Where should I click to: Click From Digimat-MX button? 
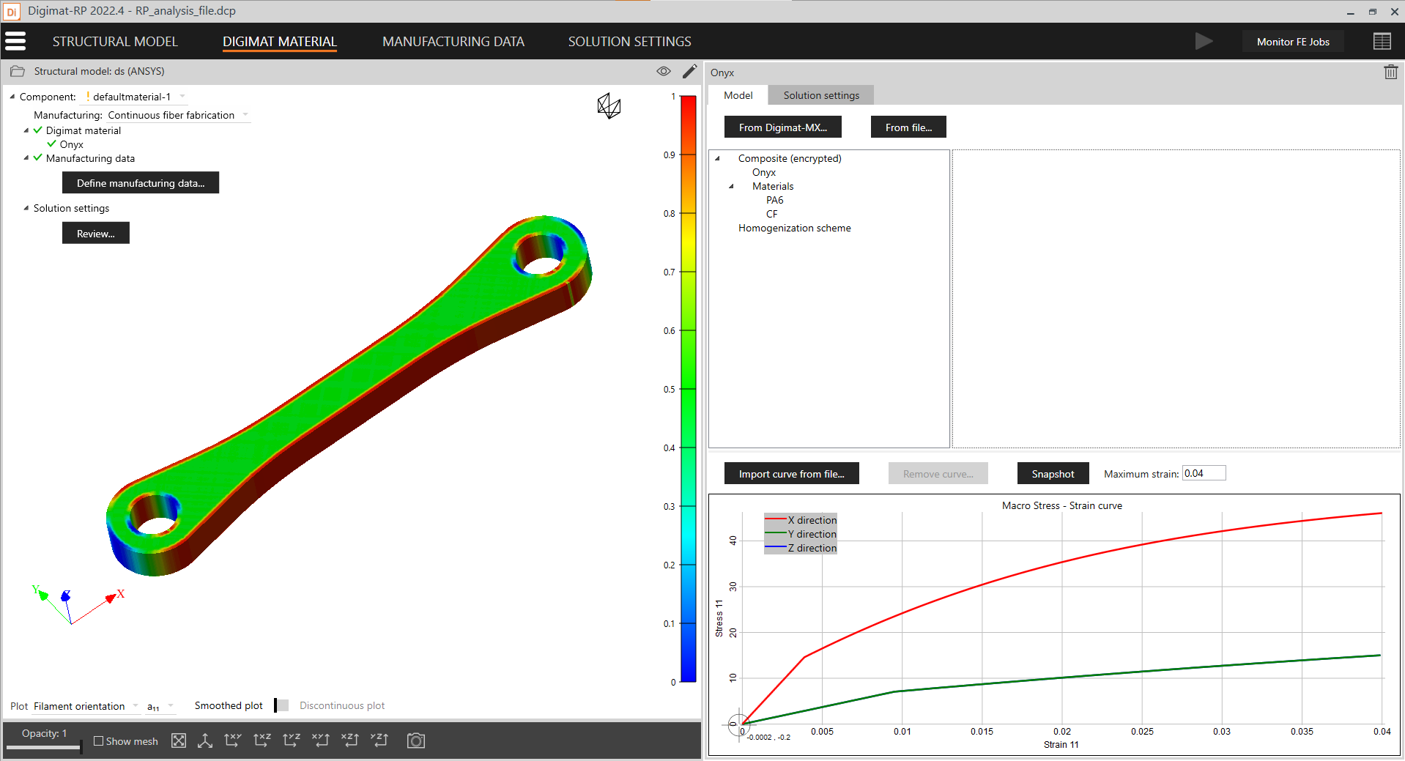pyautogui.click(x=783, y=127)
